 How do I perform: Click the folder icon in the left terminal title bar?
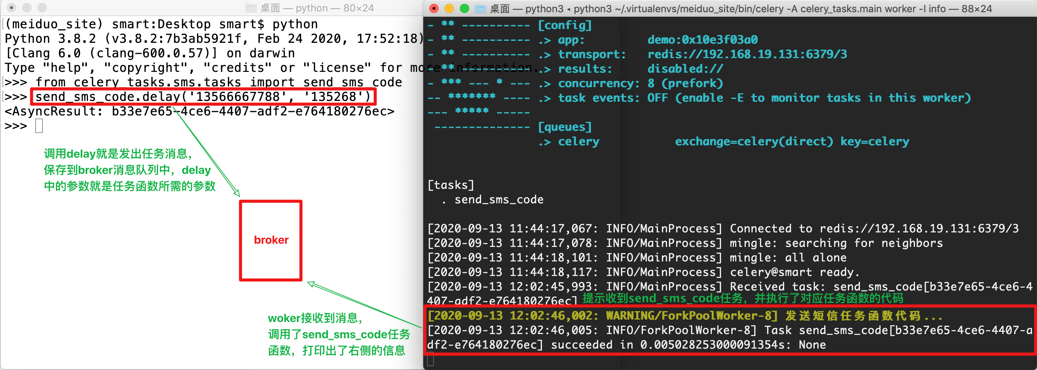tap(250, 7)
